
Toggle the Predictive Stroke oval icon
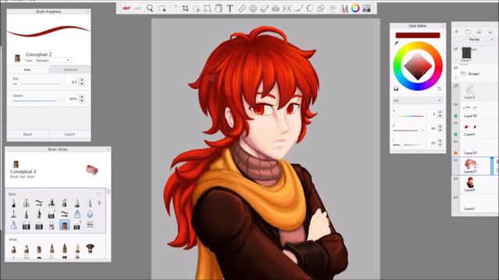point(310,9)
